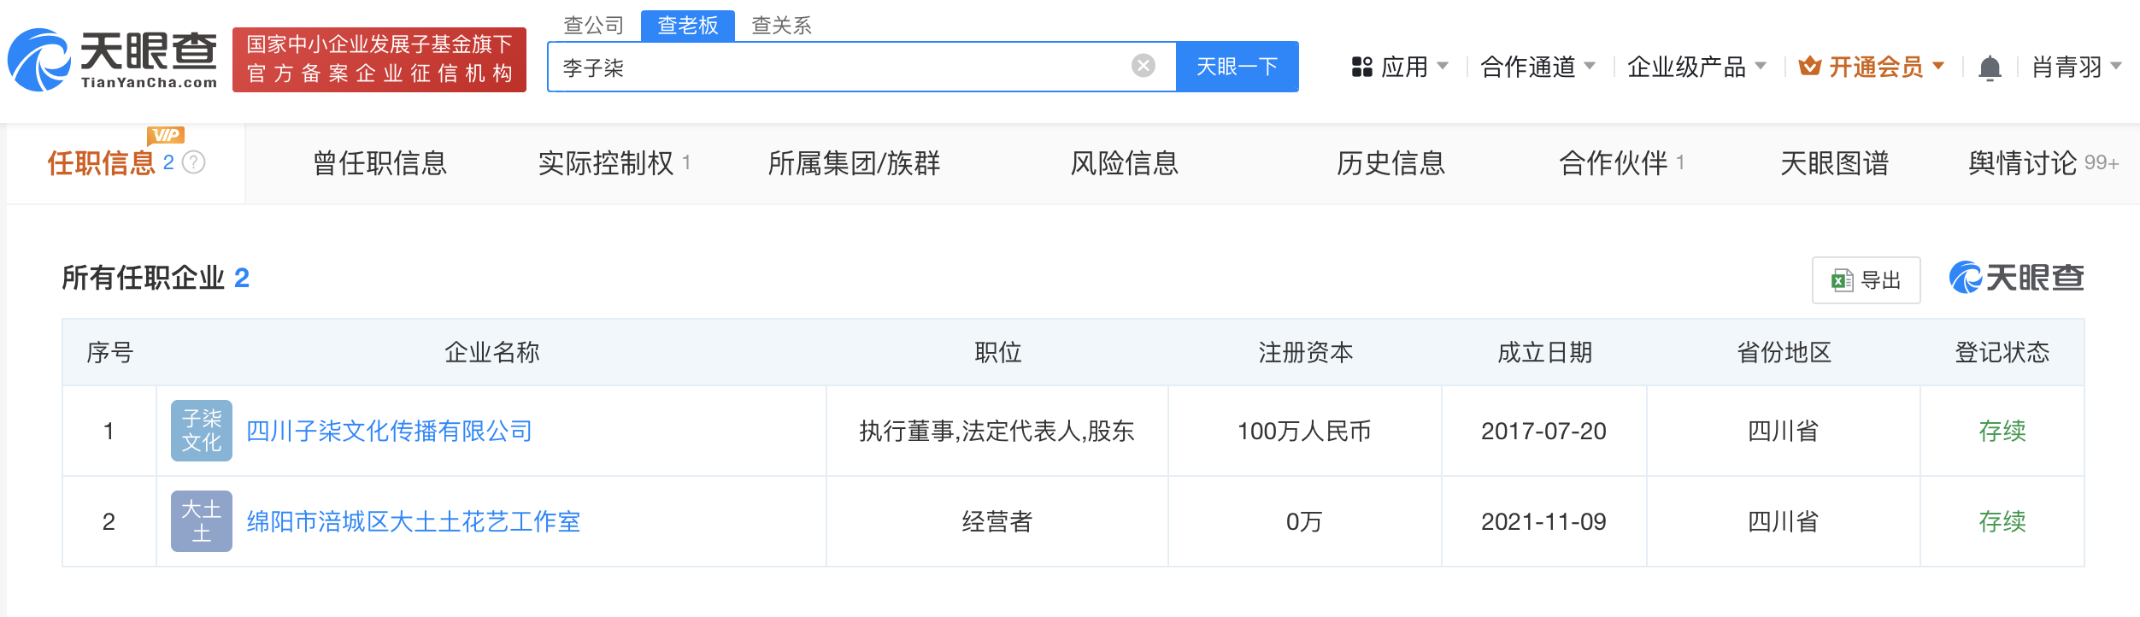Click the 所有任职企业 2 heading
2140x617 pixels.
pos(156,278)
